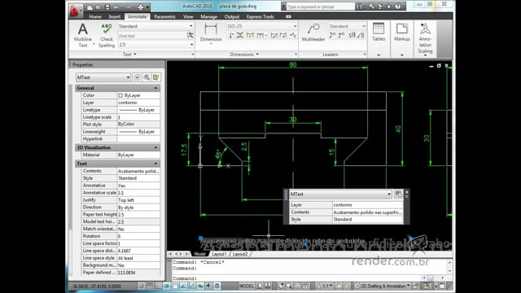Open the MText object type dropdown
The width and height of the screenshot is (521, 293).
(103, 77)
